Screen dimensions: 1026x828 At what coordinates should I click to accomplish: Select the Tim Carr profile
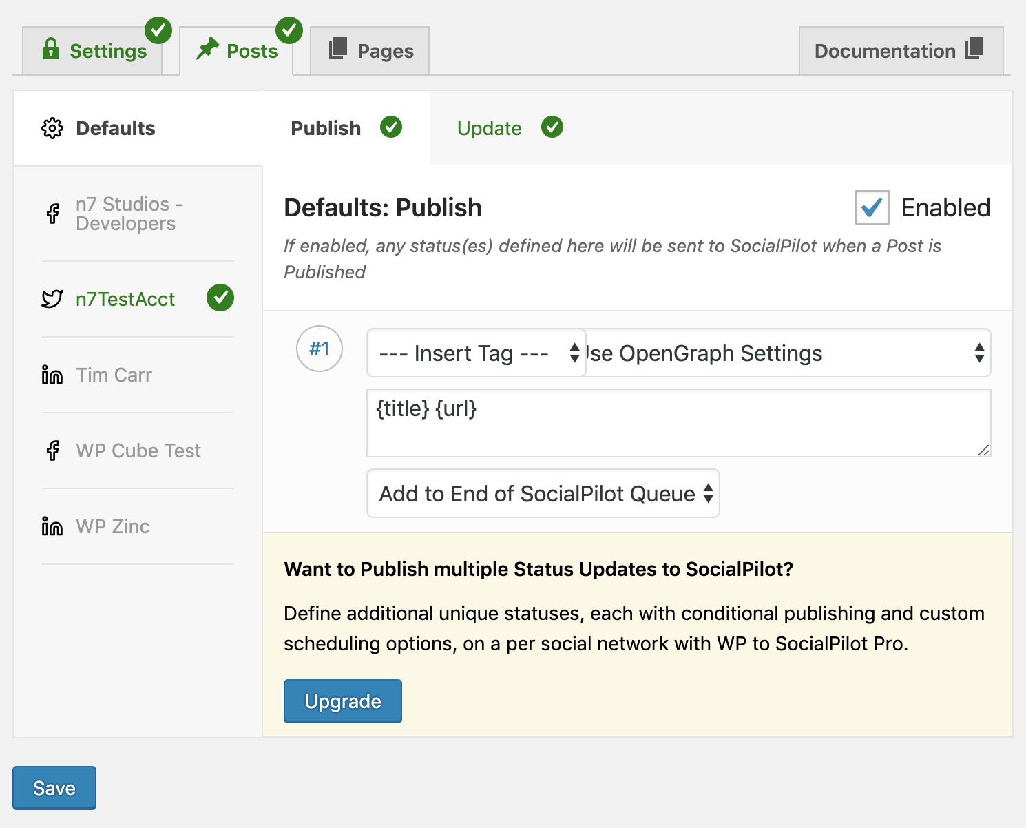pyautogui.click(x=138, y=375)
